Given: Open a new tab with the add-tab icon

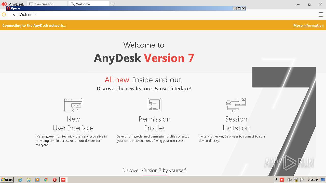Looking at the screenshot, I should pyautogui.click(x=113, y=4).
